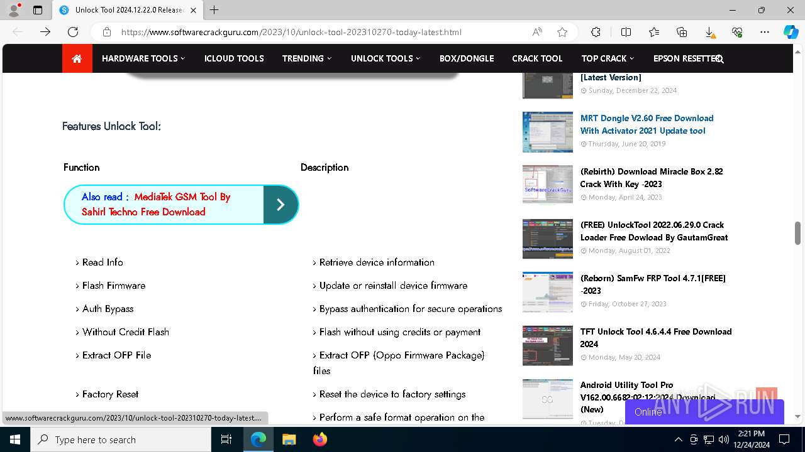Viewport: 805px width, 452px height.
Task: Open Collections icon
Action: tap(682, 32)
